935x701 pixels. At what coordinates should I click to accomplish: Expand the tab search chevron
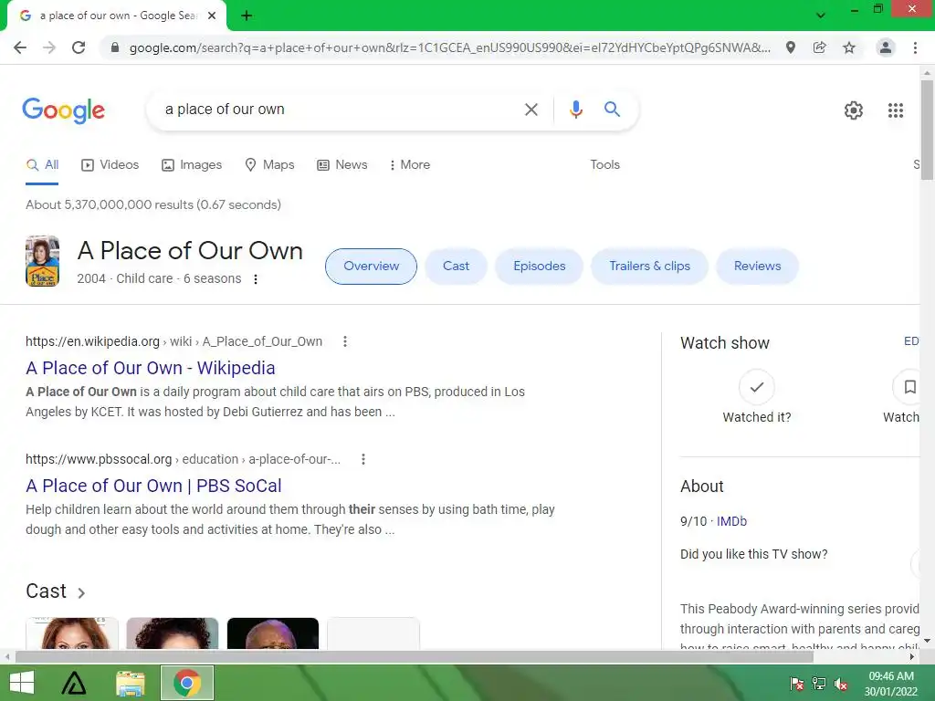(x=821, y=16)
